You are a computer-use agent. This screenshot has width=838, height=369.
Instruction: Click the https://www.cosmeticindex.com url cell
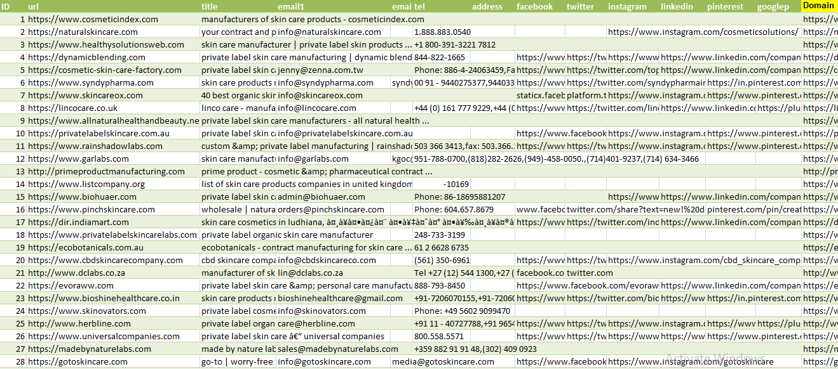coord(113,19)
